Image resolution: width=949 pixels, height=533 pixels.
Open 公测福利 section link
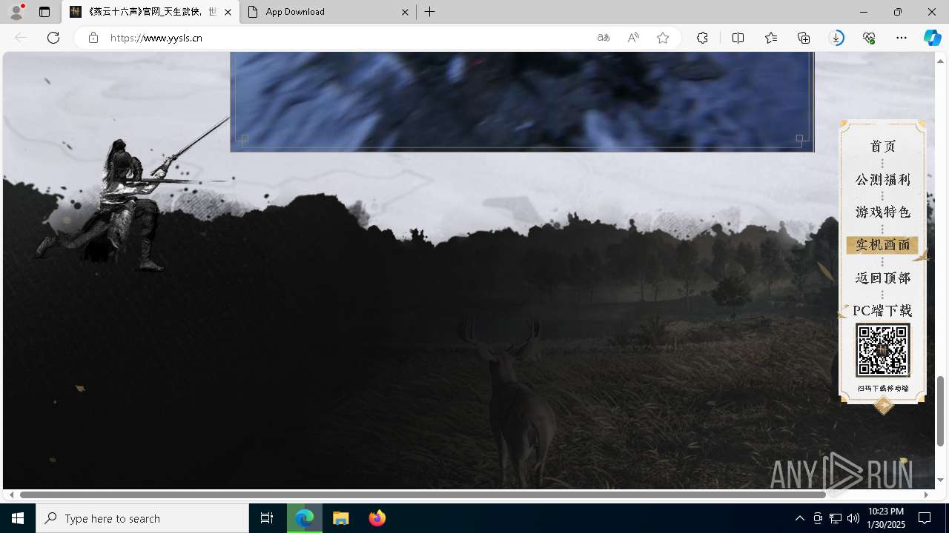point(882,180)
